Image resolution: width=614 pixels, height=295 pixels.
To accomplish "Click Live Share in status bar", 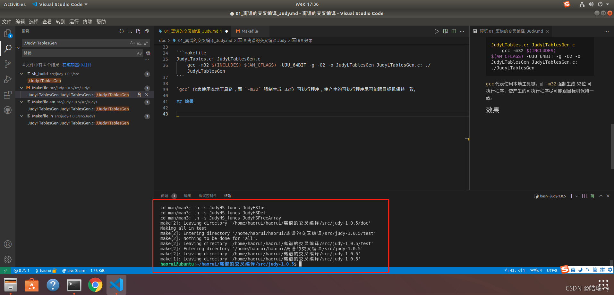I will point(73,271).
